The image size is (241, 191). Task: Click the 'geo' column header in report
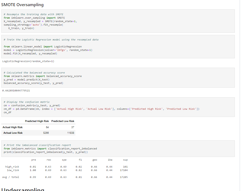pyautogui.click(x=95, y=160)
